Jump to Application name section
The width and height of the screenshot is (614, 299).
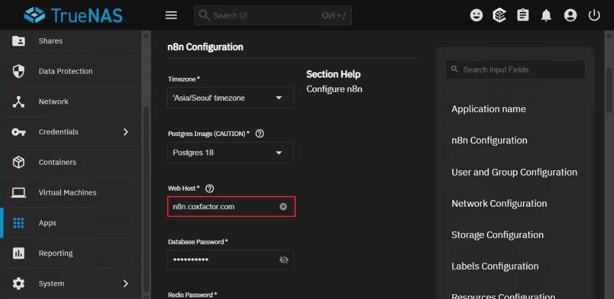[488, 109]
